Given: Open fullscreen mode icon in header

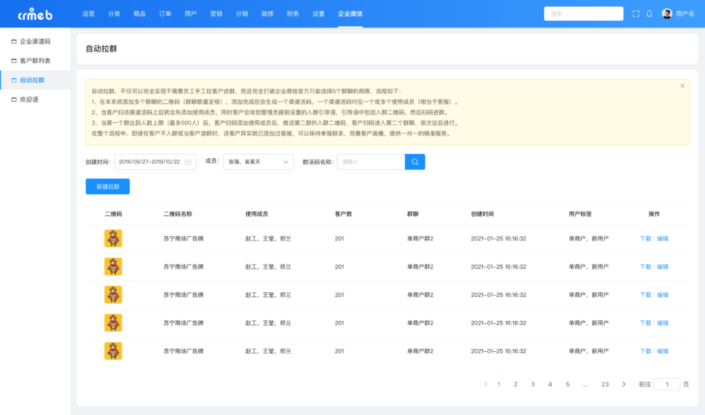Looking at the screenshot, I should coord(636,14).
